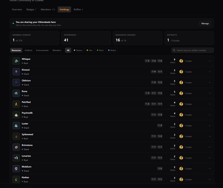This screenshot has height=188, width=223.
Task: Click the Brimstone resource icon
Action: 16,147
